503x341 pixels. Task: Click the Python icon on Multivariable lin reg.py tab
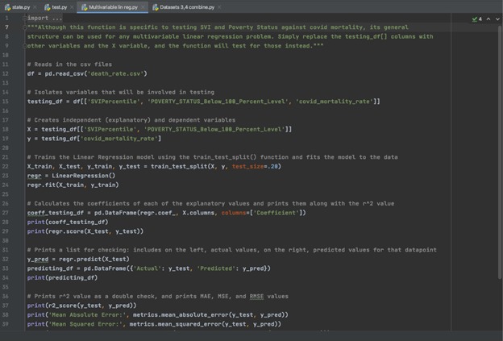pyautogui.click(x=85, y=7)
